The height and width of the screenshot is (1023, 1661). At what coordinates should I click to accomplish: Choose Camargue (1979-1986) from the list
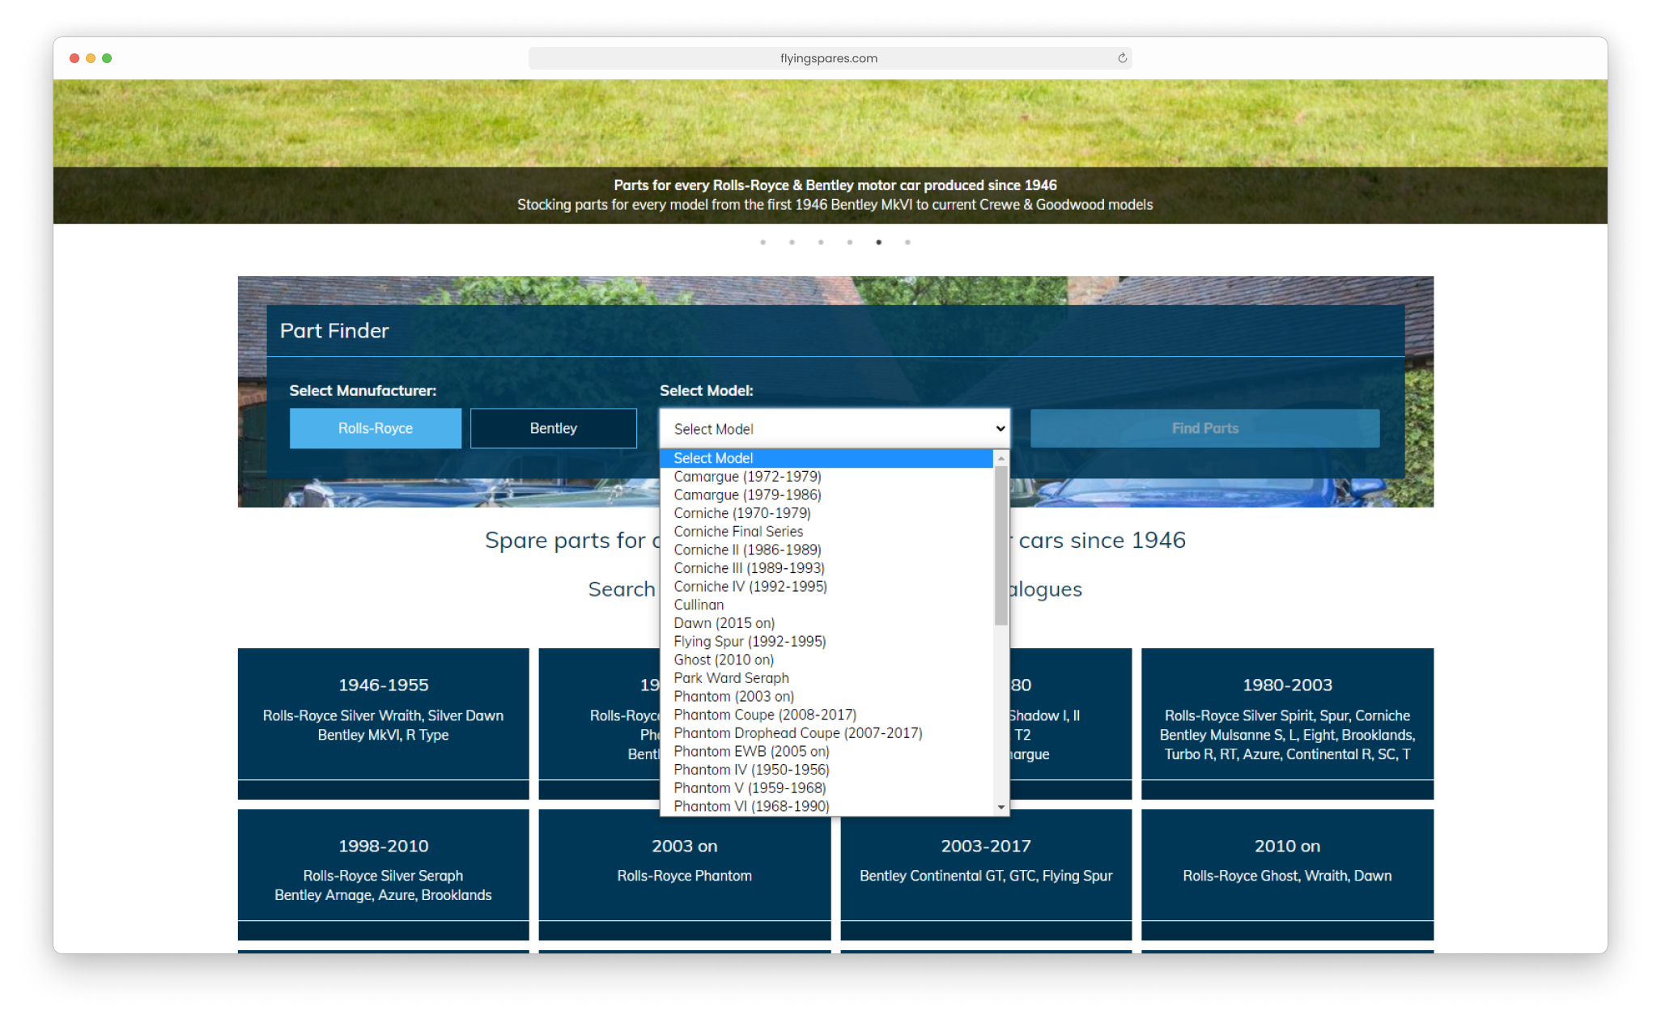pyautogui.click(x=826, y=495)
